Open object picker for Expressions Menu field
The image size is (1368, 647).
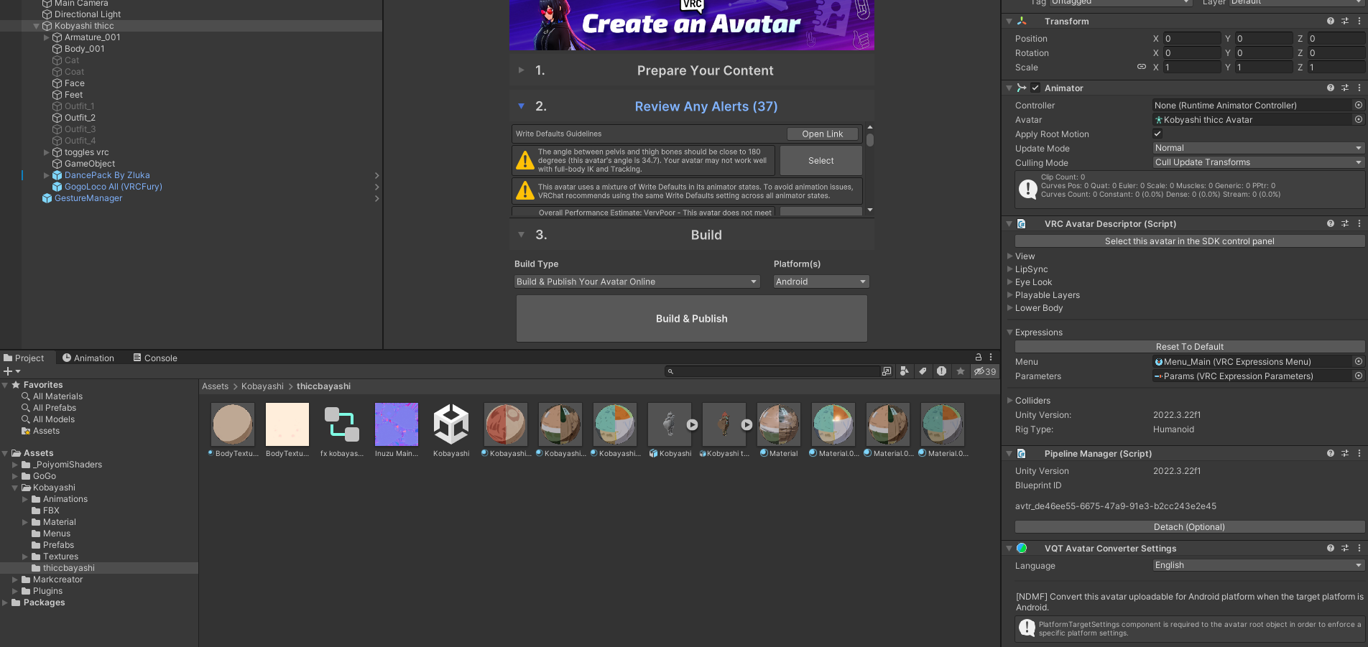(1359, 361)
